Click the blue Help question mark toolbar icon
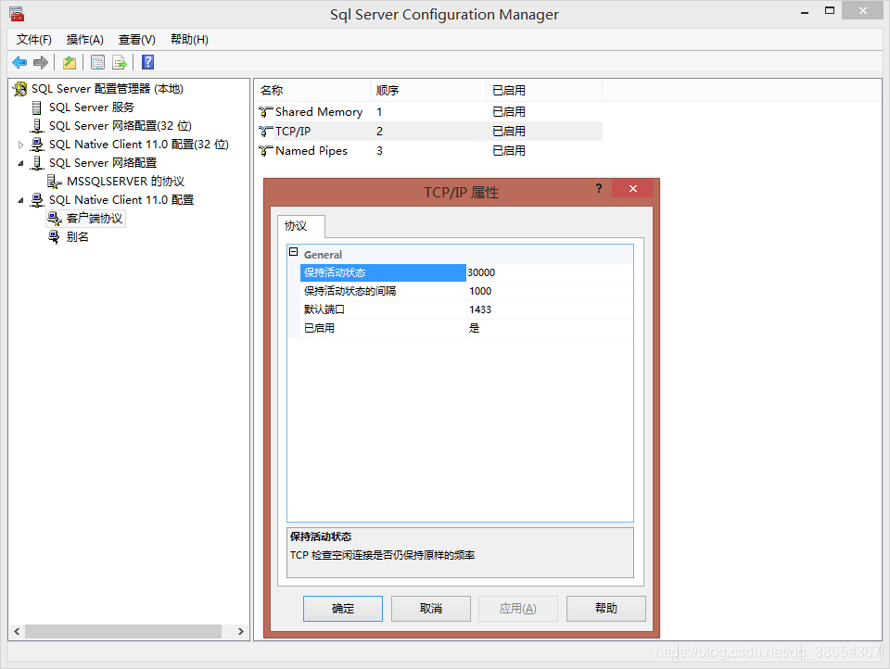The width and height of the screenshot is (890, 669). pyautogui.click(x=147, y=62)
